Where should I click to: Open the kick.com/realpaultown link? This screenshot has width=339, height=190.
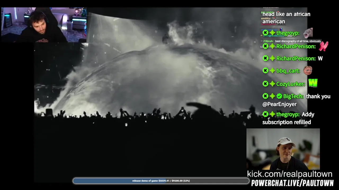coord(290,174)
